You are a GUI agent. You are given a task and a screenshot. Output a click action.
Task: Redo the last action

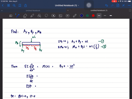pyautogui.click(x=112, y=5)
